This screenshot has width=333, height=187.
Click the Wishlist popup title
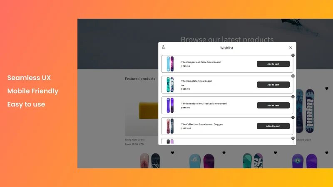[x=226, y=48]
